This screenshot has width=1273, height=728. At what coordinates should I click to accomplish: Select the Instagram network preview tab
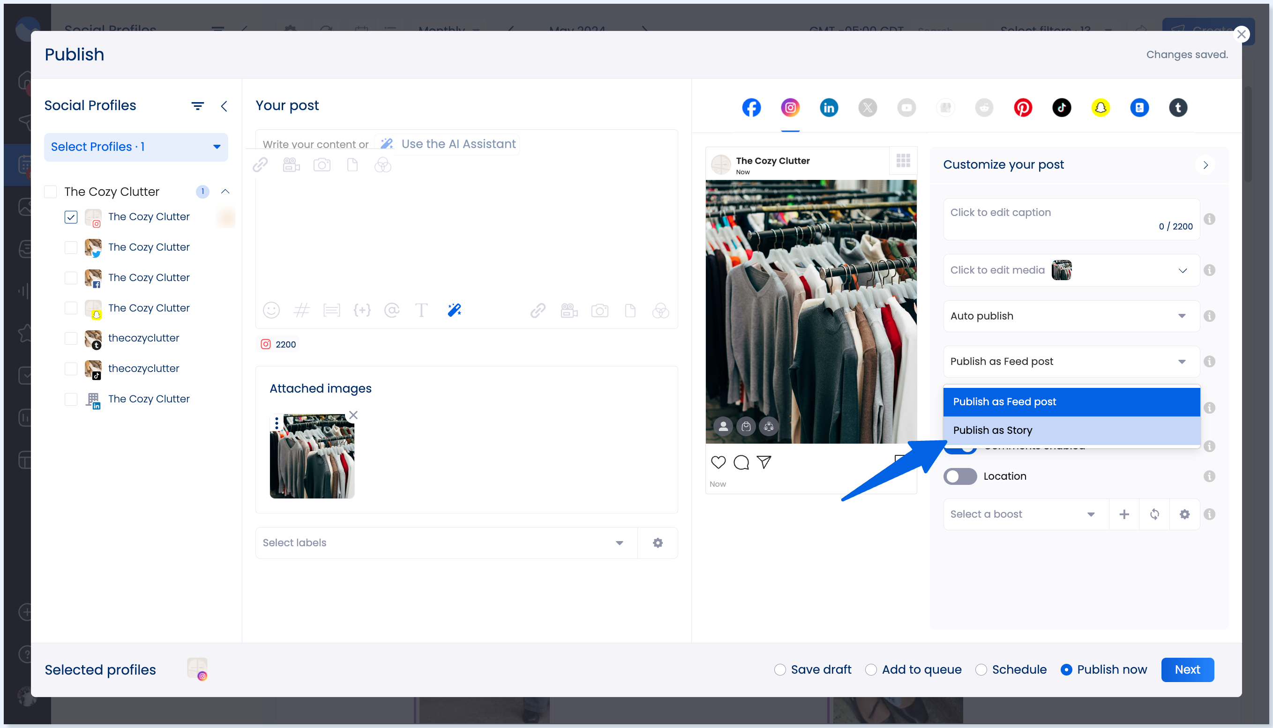click(790, 107)
